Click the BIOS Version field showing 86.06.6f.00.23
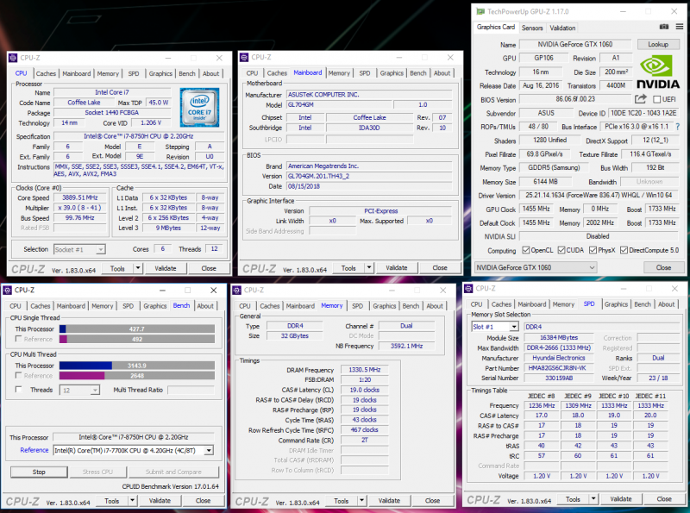Viewport: 690px width, 513px height. click(575, 99)
